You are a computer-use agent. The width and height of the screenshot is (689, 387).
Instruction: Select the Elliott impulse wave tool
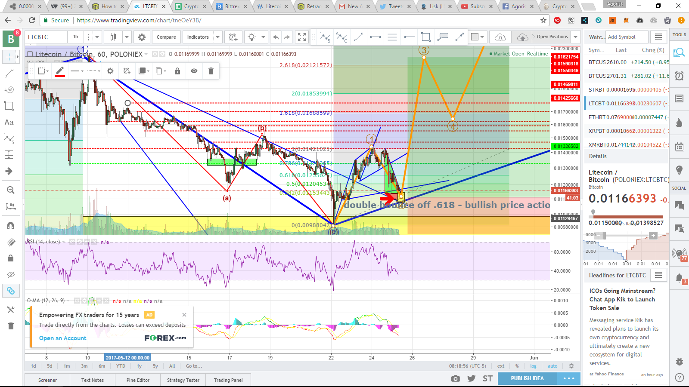point(325,37)
